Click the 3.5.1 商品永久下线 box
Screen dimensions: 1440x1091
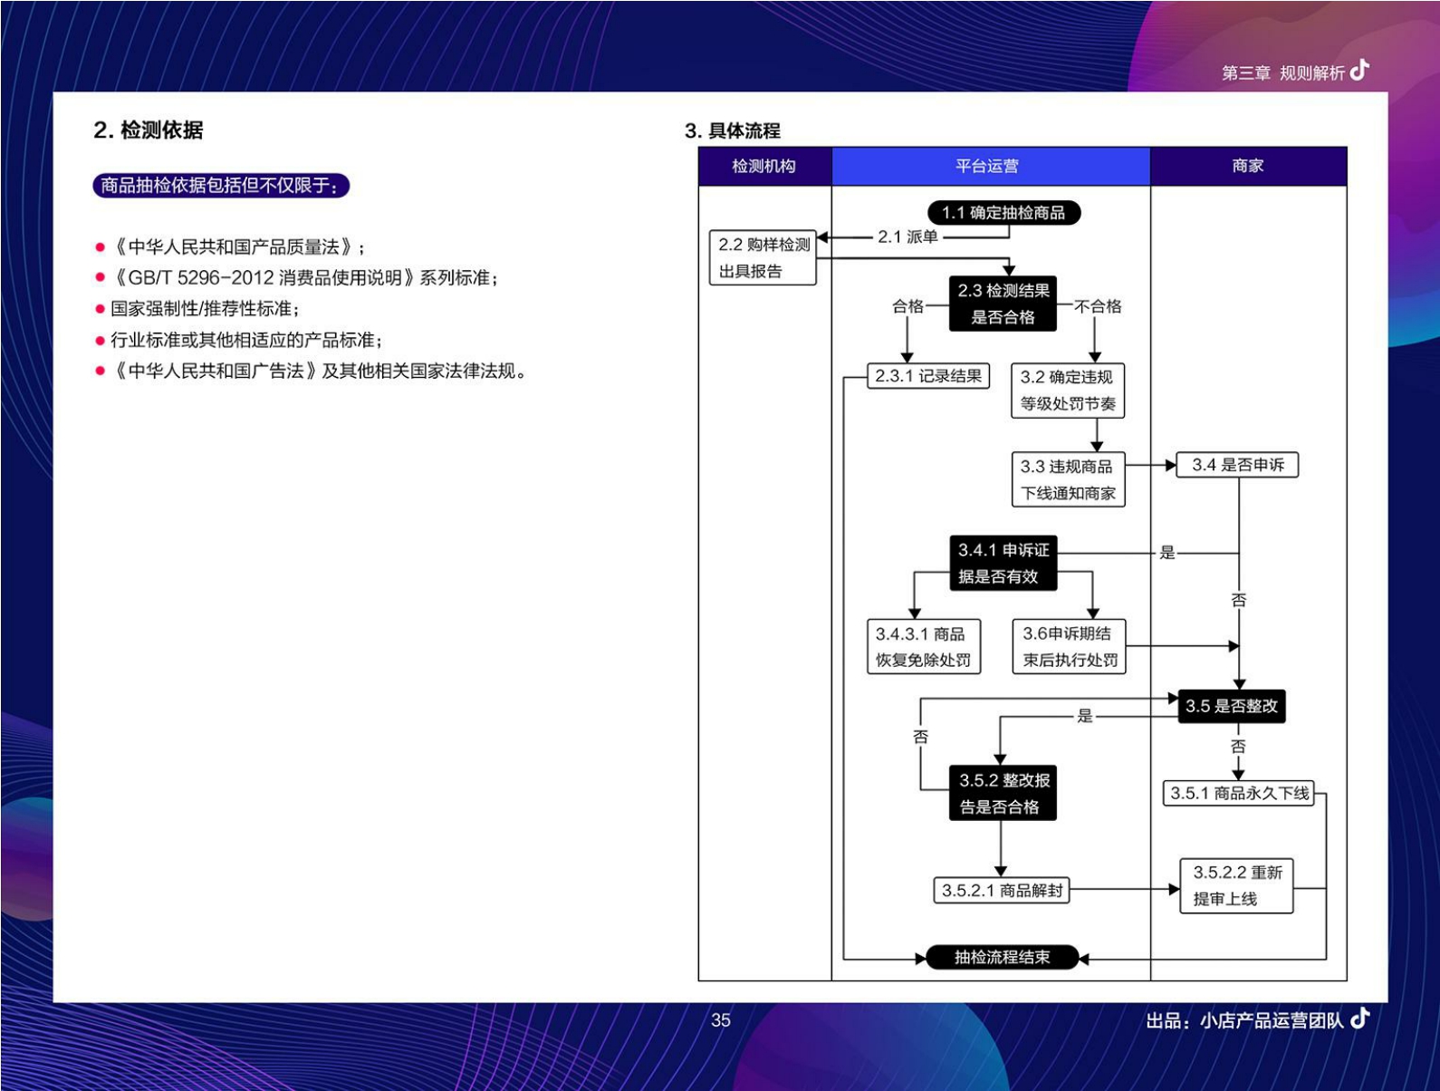pyautogui.click(x=1238, y=794)
